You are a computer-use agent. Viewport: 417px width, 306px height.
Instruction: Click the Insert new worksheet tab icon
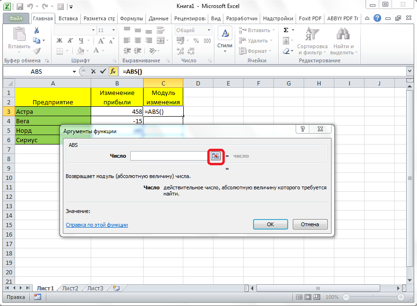tap(116, 288)
